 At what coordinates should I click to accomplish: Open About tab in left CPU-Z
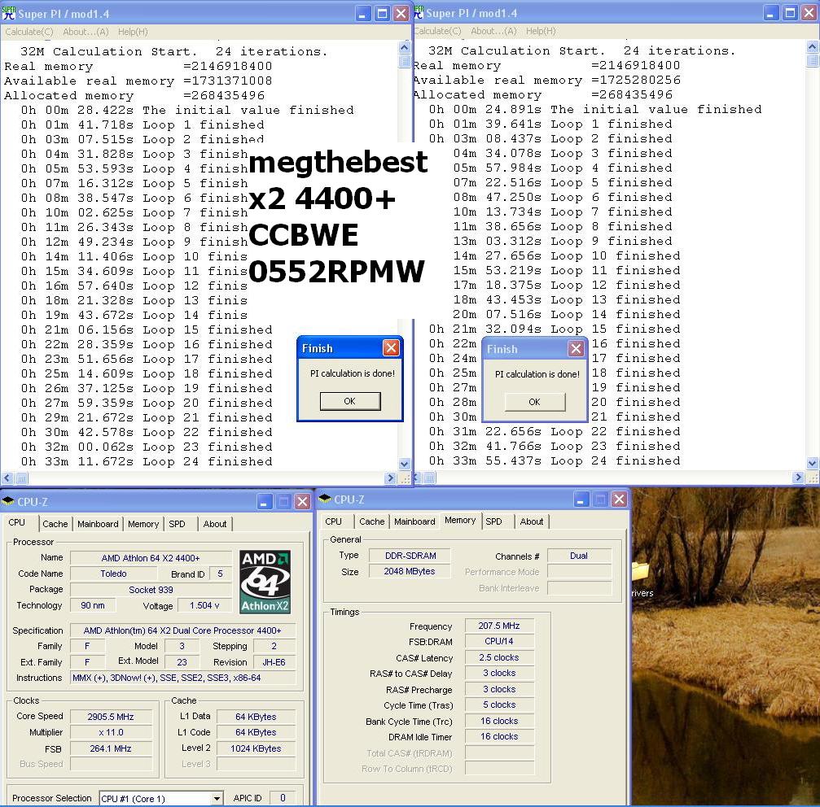coord(215,524)
